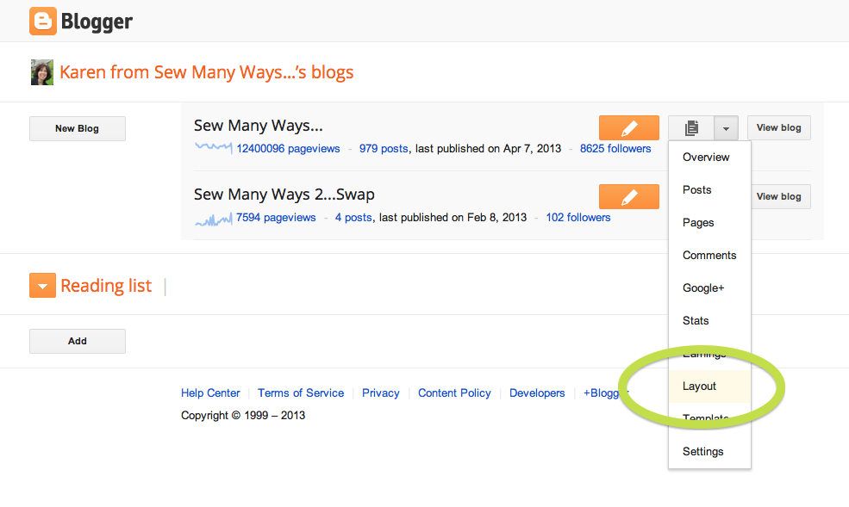
Task: Open the Help Center link
Action: tap(210, 393)
